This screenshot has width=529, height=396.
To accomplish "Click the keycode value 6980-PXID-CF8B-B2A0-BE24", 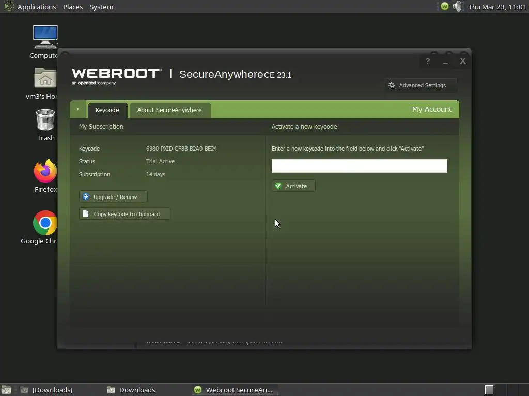I will [x=181, y=148].
